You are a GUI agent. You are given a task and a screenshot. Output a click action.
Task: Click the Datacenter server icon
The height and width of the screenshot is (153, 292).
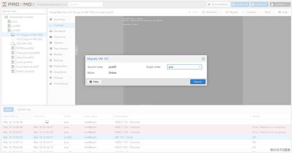pos(6,17)
